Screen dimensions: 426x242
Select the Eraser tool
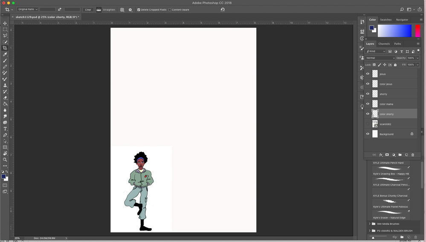pos(5,98)
